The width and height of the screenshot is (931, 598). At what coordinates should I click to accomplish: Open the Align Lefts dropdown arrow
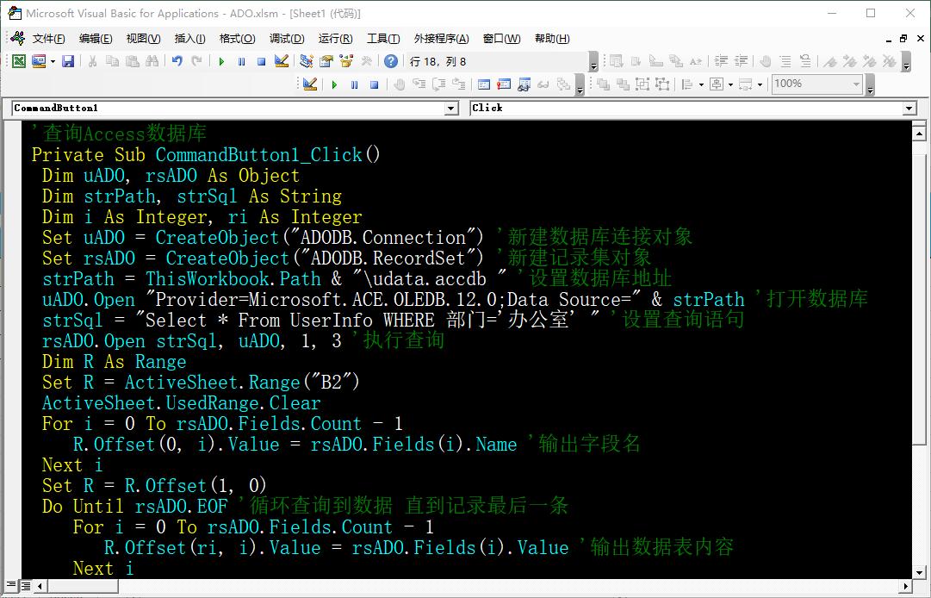click(x=701, y=84)
